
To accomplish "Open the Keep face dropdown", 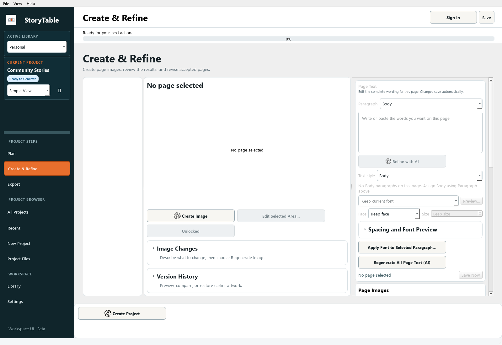I will 394,214.
